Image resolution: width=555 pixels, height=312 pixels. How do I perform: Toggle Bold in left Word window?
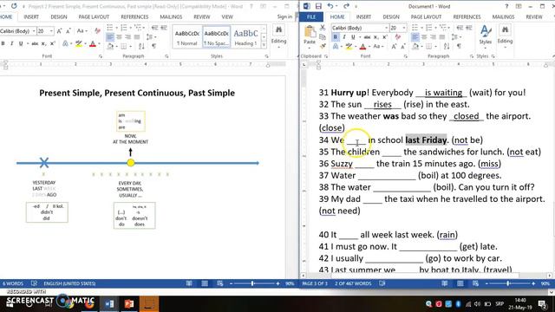[x=3, y=43]
